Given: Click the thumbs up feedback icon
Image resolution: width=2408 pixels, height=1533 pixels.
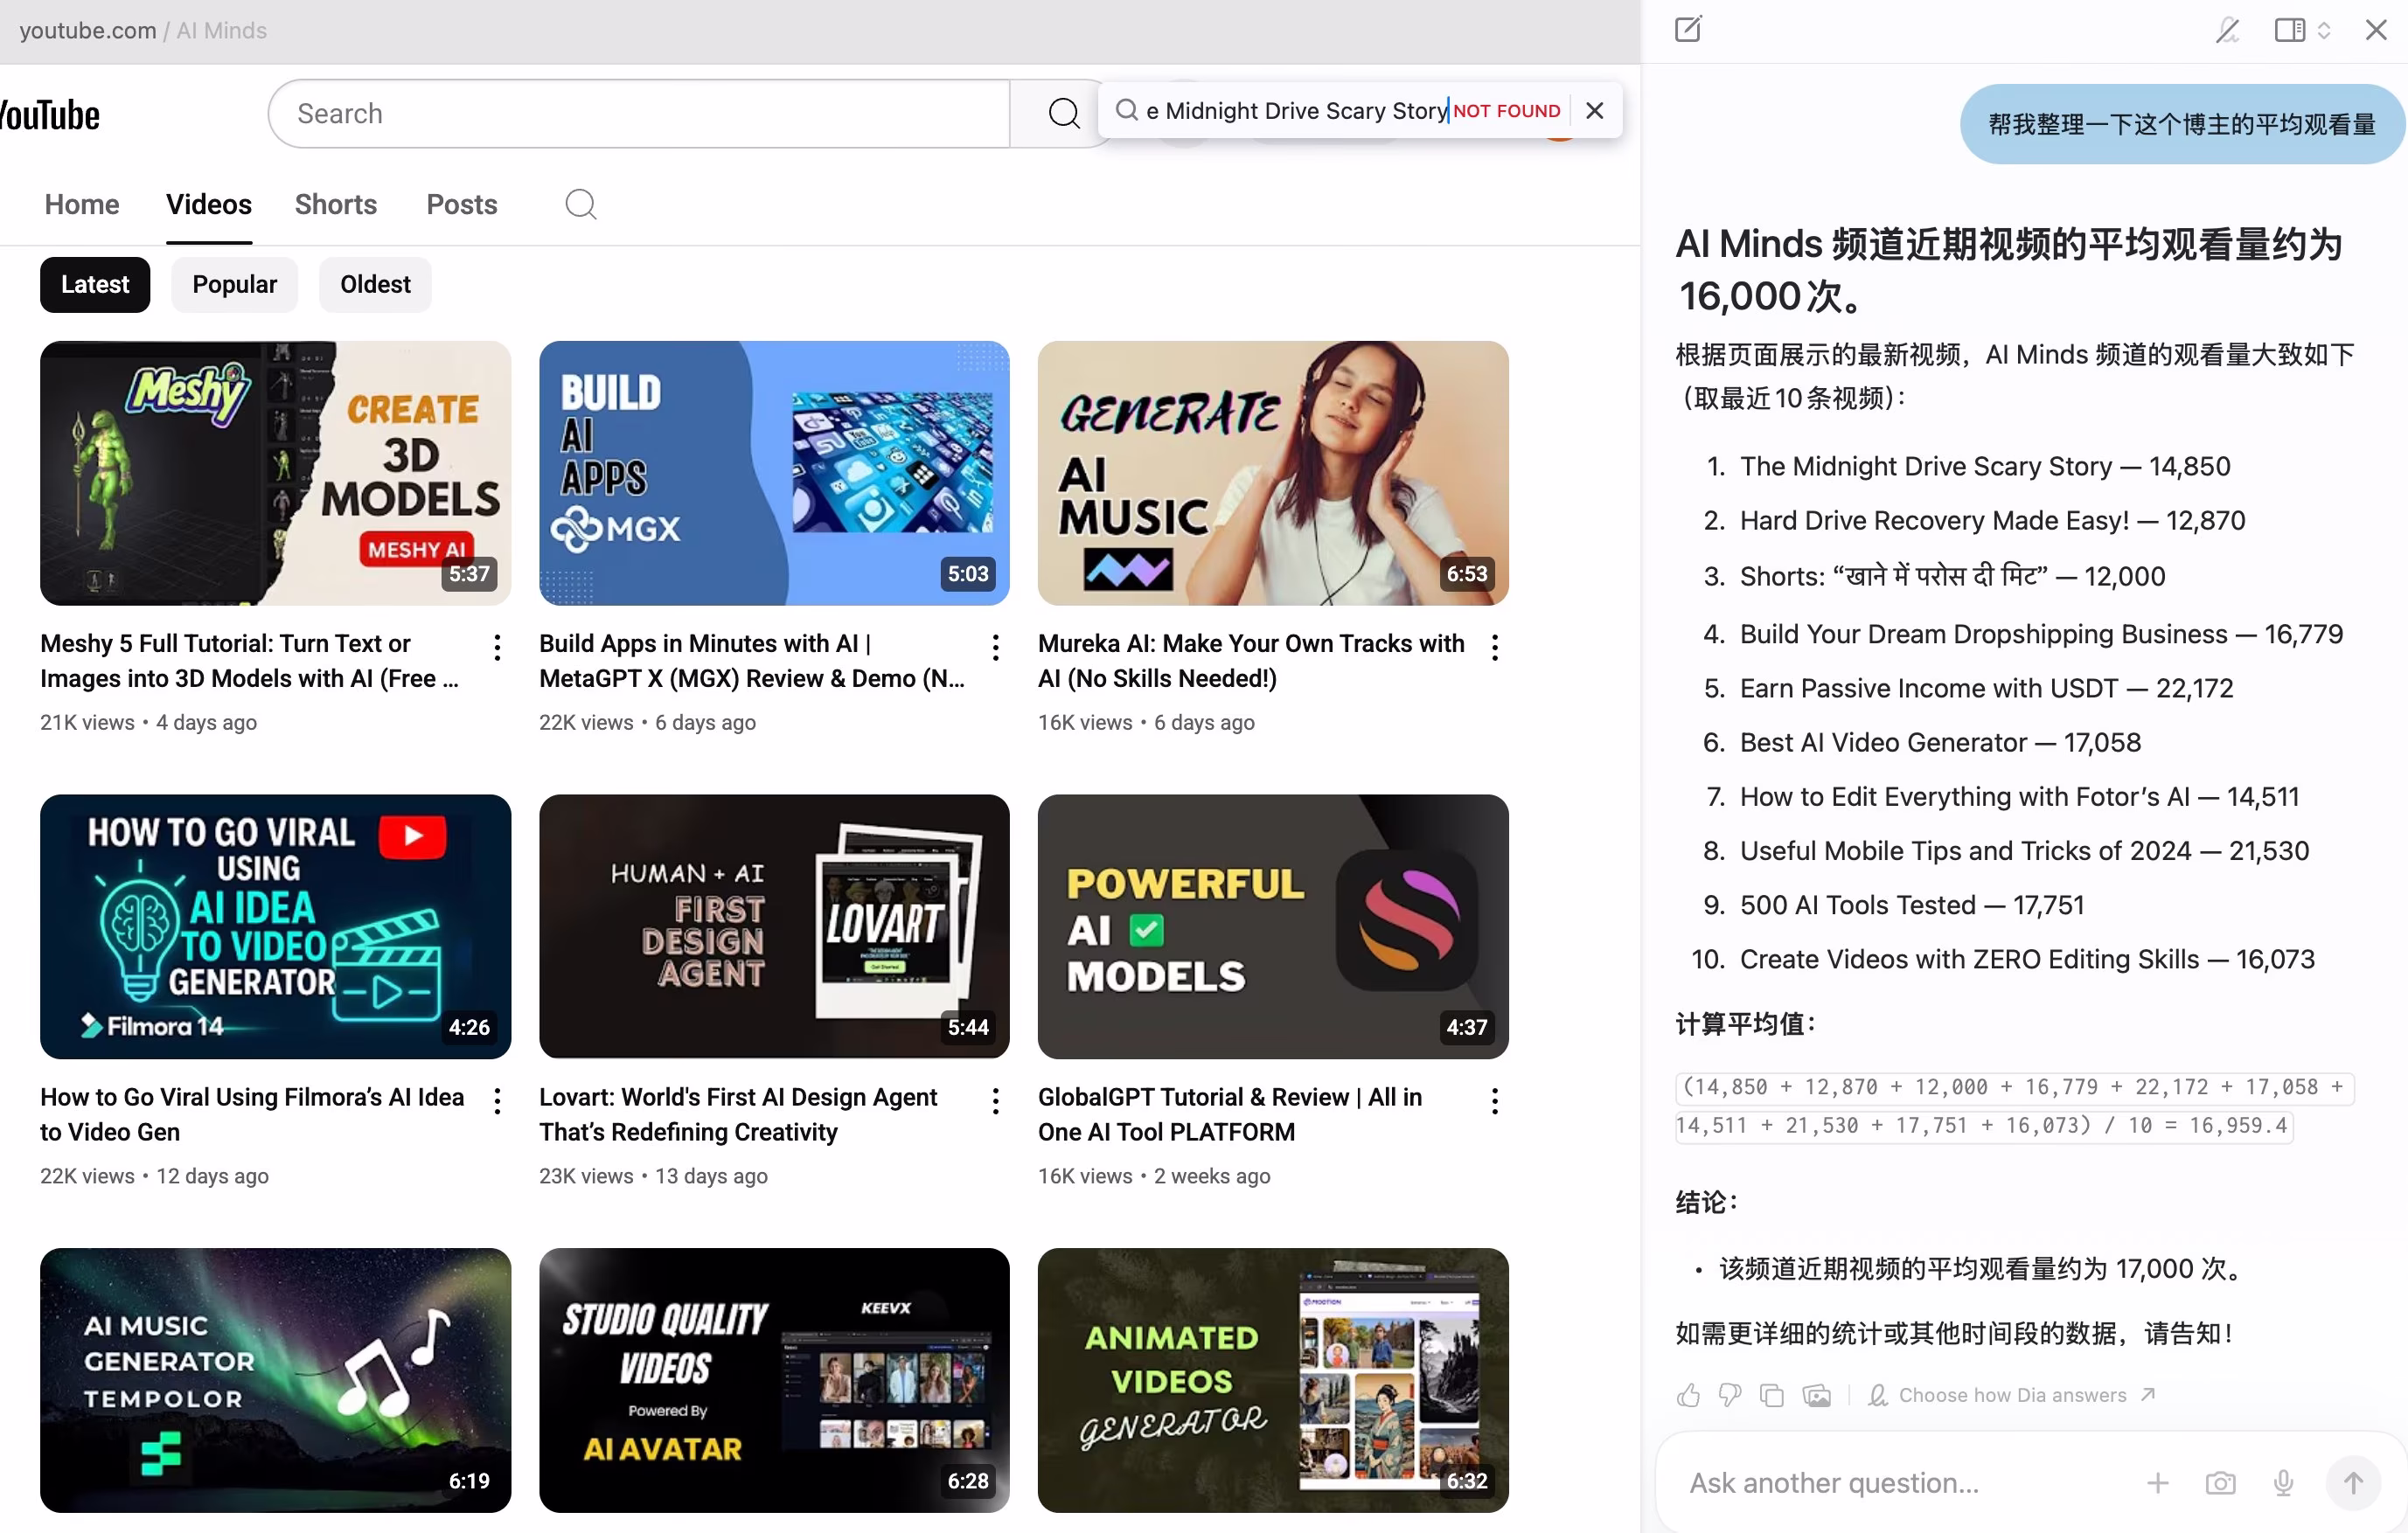Looking at the screenshot, I should [1688, 1395].
